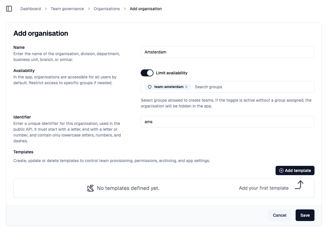Click the Add organisation breadcrumb item

coord(146,9)
